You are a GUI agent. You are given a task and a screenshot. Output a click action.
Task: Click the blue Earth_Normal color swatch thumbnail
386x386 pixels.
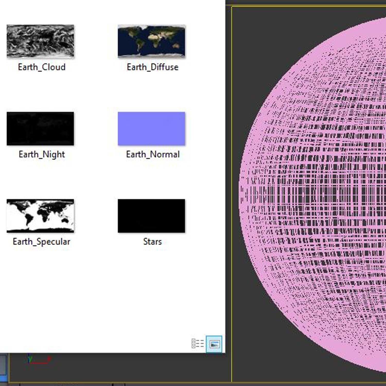coord(151,128)
